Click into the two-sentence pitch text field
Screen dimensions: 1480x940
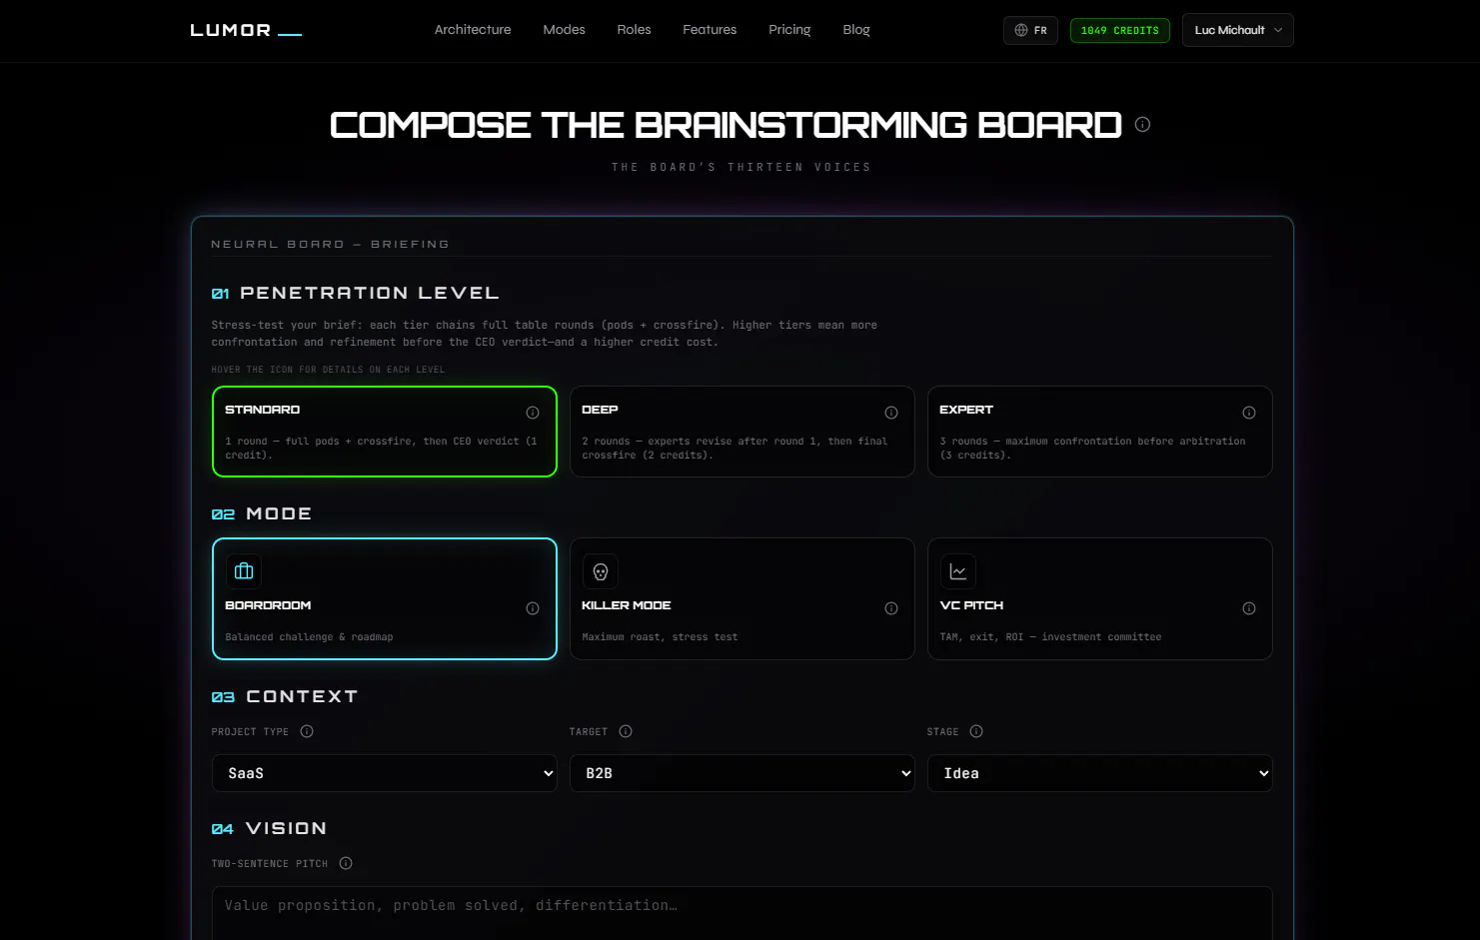(x=742, y=913)
